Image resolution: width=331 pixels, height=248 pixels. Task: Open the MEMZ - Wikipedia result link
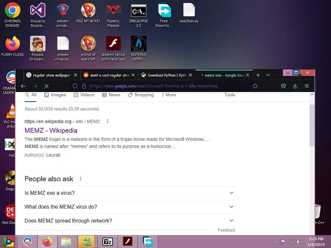point(51,130)
